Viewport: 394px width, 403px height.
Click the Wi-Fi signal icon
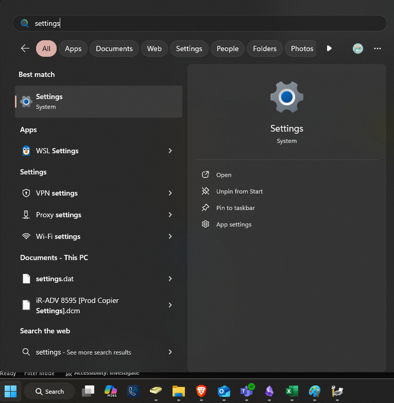(26, 236)
